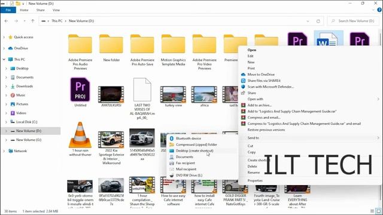383x215 pixels.
Task: Click the Network icon in sidebar
Action: pos(11,151)
